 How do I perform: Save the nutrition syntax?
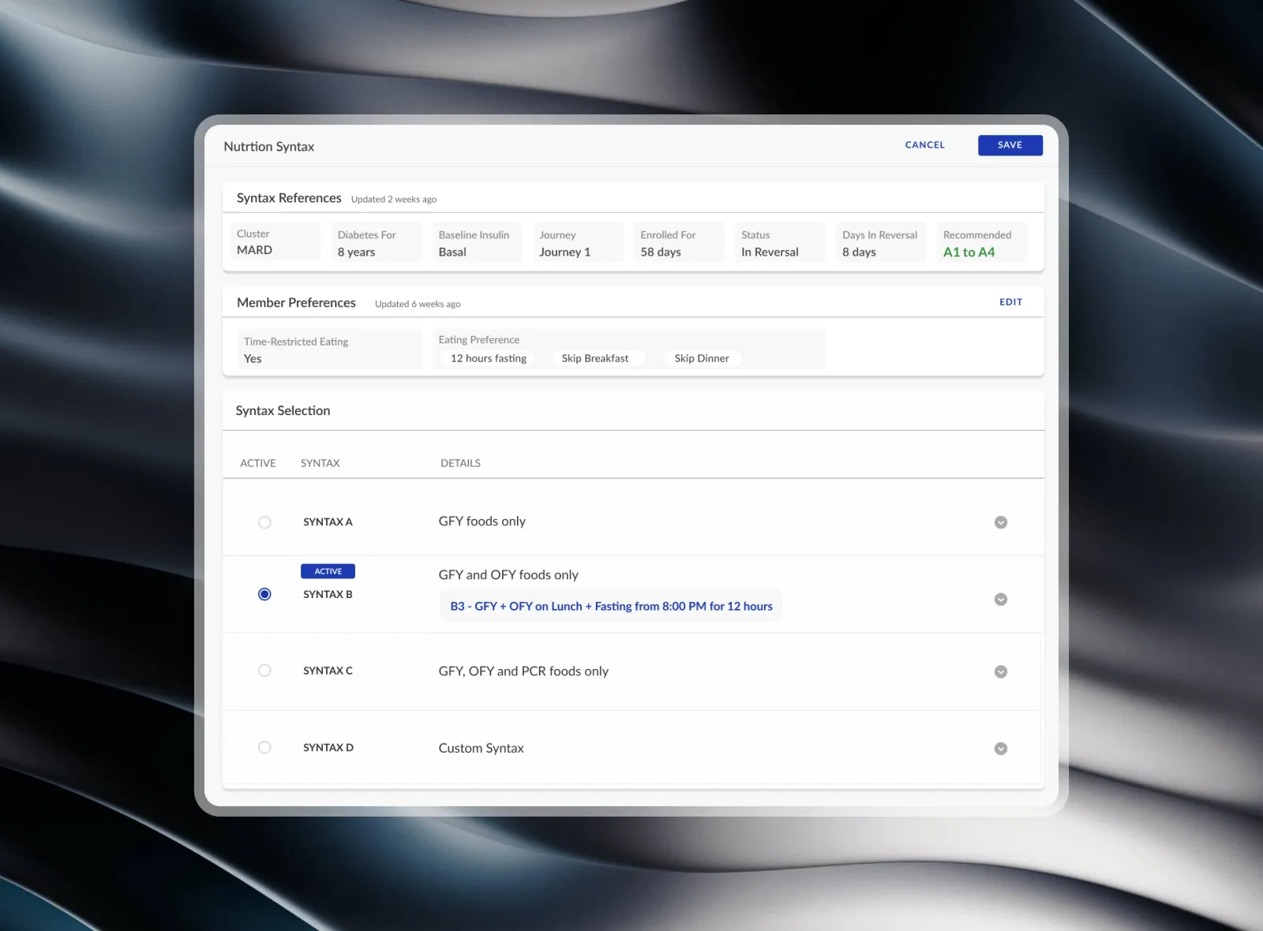[x=1010, y=145]
